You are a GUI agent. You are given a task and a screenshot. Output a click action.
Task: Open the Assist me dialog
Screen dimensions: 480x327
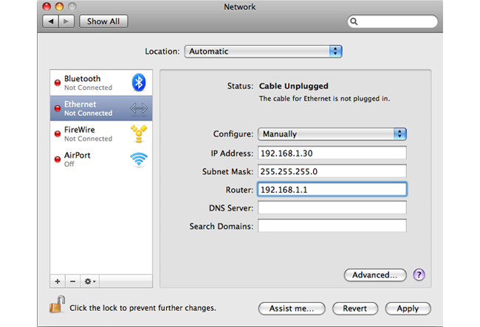tap(291, 309)
